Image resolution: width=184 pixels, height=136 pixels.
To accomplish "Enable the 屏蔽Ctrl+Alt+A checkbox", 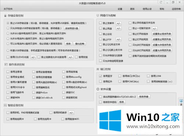I will [33, 98].
